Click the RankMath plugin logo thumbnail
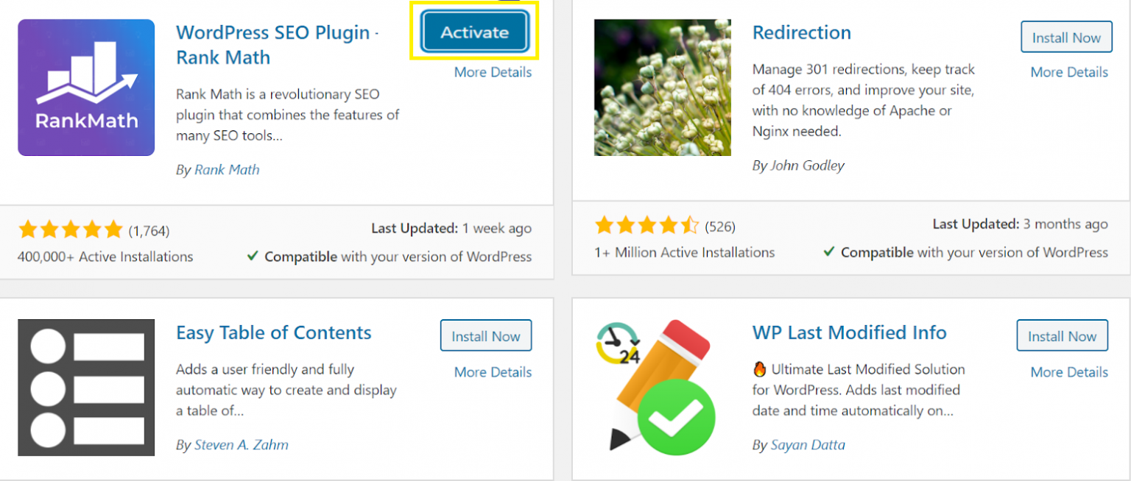This screenshot has width=1131, height=481. [x=86, y=88]
